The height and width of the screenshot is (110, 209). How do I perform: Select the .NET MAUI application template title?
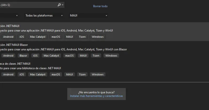[10, 26]
